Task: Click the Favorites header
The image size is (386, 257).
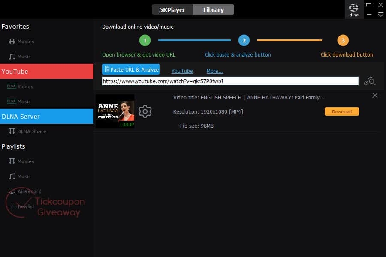Action: pyautogui.click(x=15, y=27)
